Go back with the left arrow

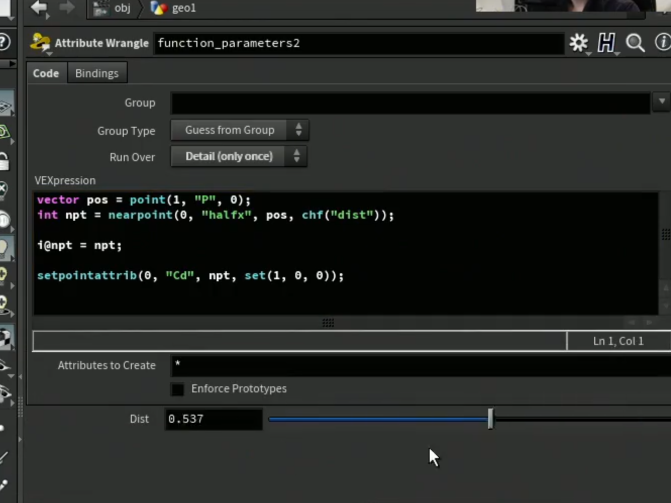pos(39,8)
